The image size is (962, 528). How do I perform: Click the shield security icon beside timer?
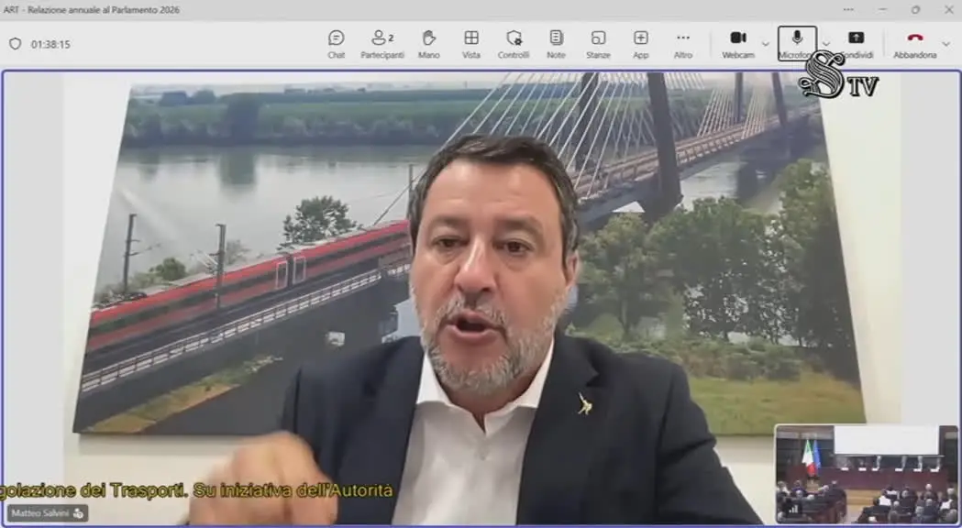pos(16,44)
